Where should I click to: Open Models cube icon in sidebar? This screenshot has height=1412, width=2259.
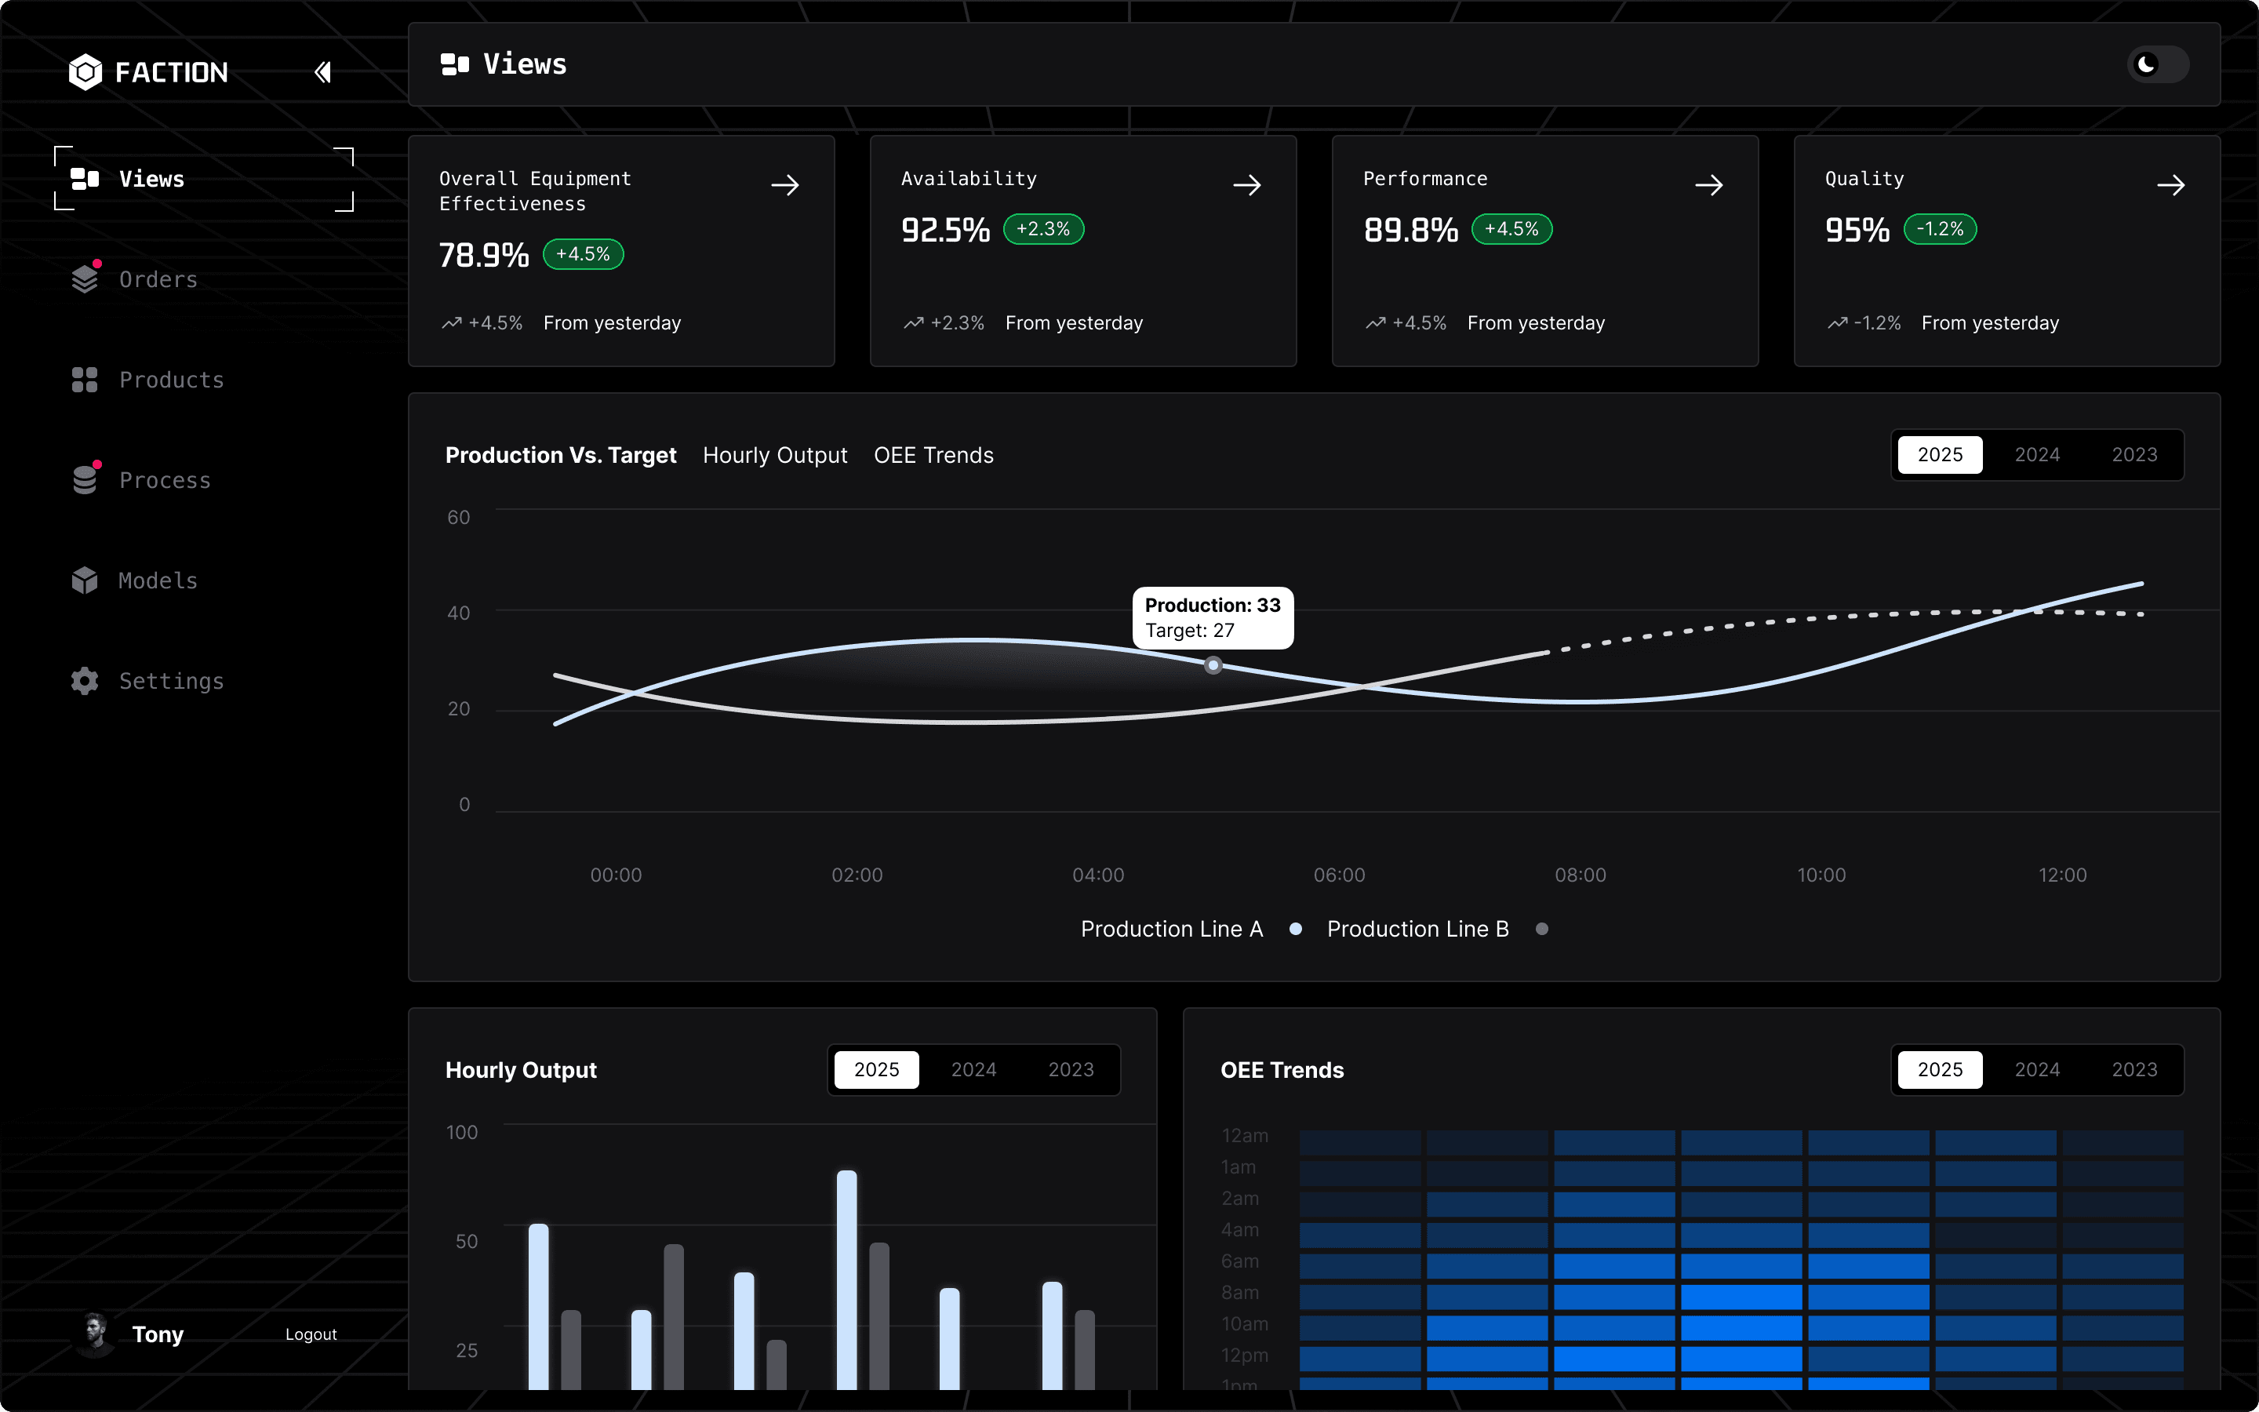pyautogui.click(x=85, y=580)
